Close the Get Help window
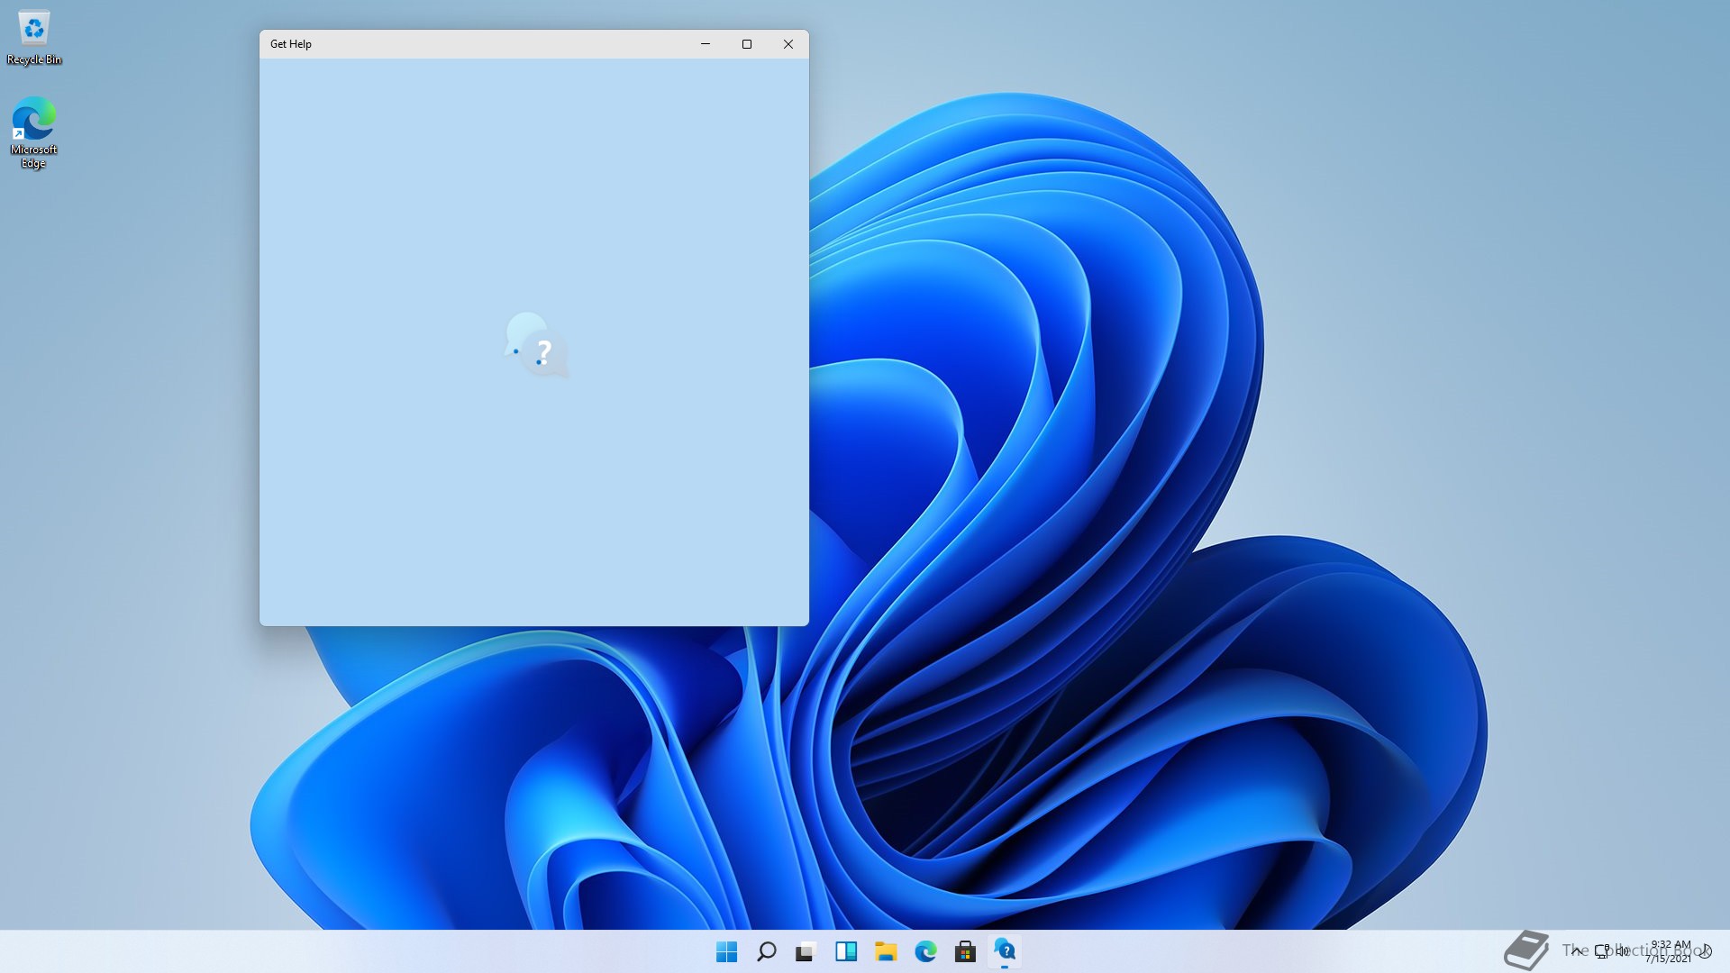Image resolution: width=1730 pixels, height=973 pixels. pyautogui.click(x=788, y=44)
